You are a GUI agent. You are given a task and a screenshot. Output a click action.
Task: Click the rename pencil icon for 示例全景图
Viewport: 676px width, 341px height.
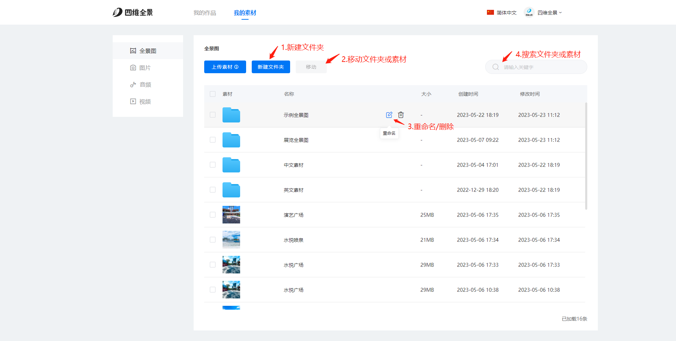[x=389, y=115]
